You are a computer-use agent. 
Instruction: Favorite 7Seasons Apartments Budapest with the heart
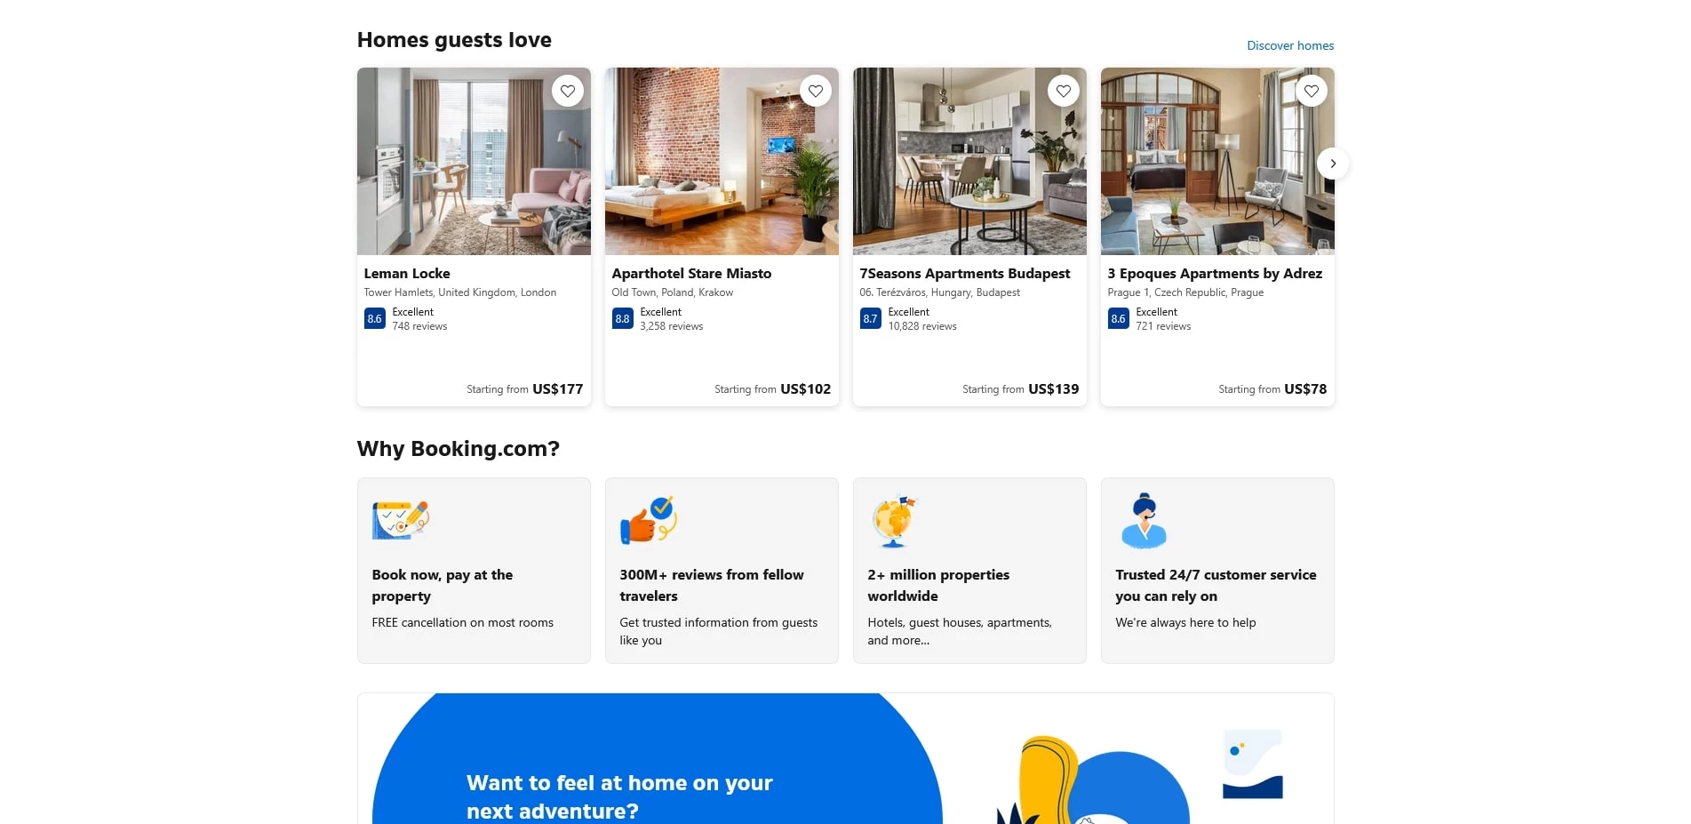pos(1063,90)
